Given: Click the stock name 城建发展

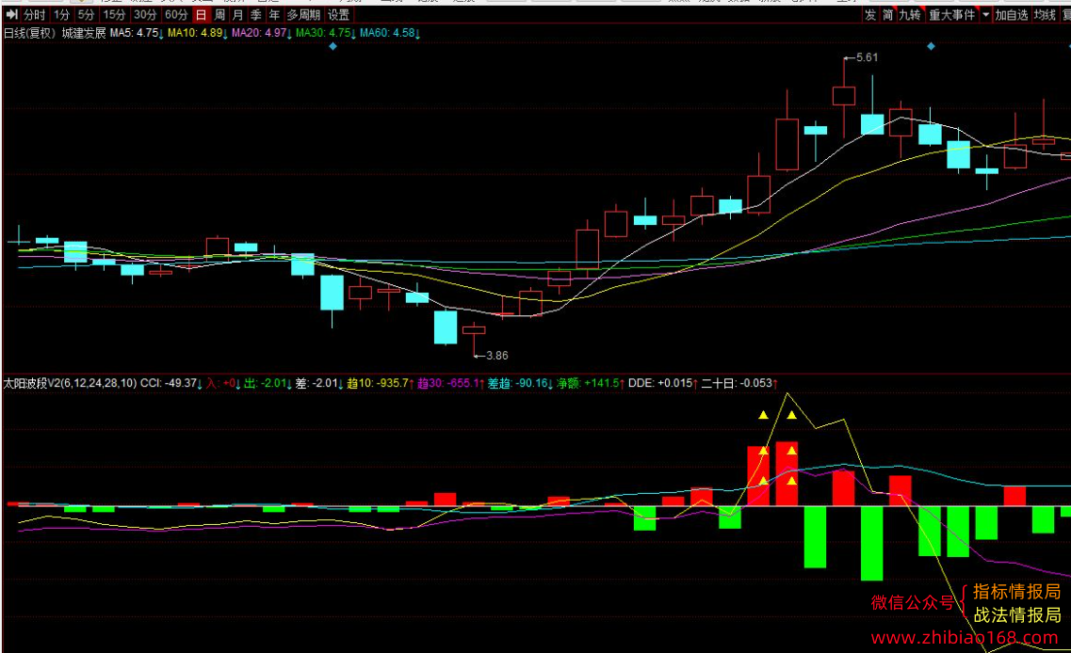Looking at the screenshot, I should (x=84, y=33).
